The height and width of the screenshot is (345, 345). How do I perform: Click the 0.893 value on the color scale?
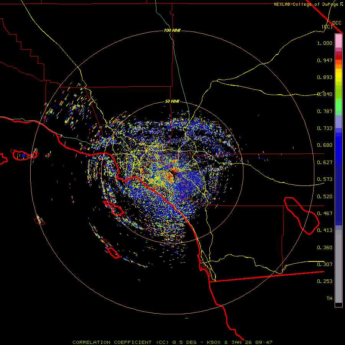click(x=325, y=77)
